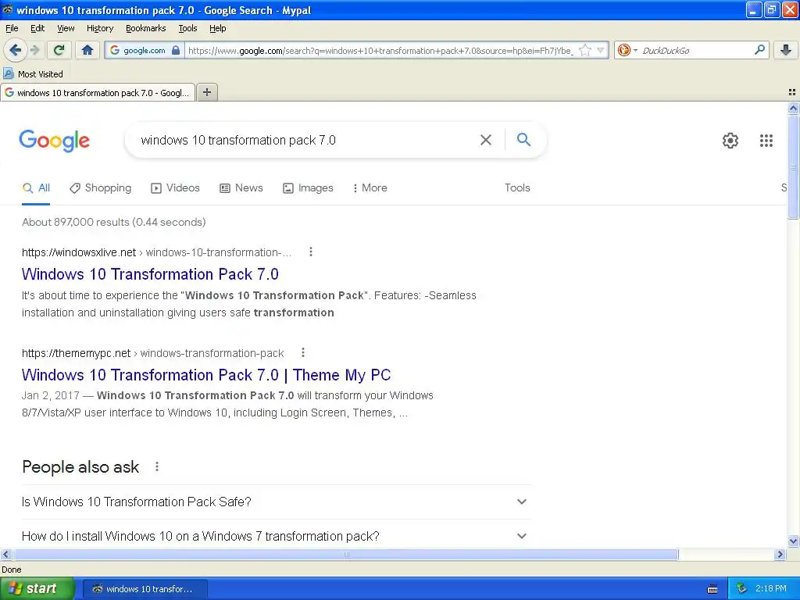800x600 pixels.
Task: Click the forward navigation arrow
Action: [x=34, y=50]
